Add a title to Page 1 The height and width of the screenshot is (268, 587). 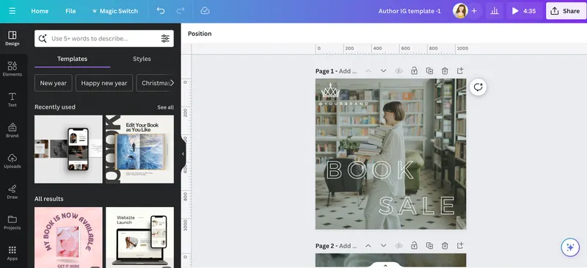pos(348,70)
